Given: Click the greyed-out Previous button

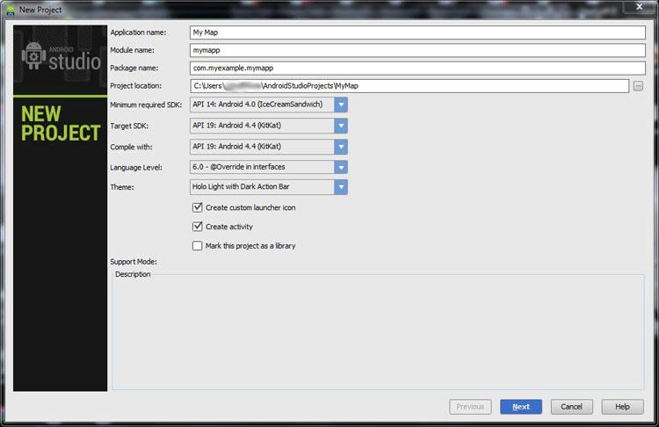Looking at the screenshot, I should (470, 407).
